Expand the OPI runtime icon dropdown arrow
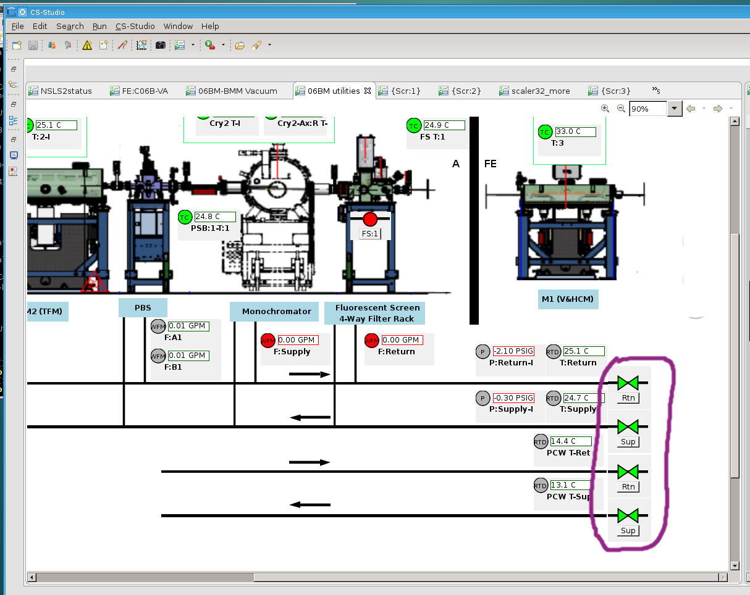 coord(193,45)
